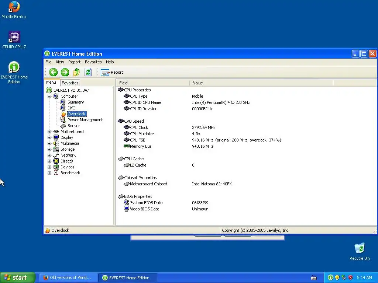Click the CPUID CPU-Z desktop icon

click(14, 40)
